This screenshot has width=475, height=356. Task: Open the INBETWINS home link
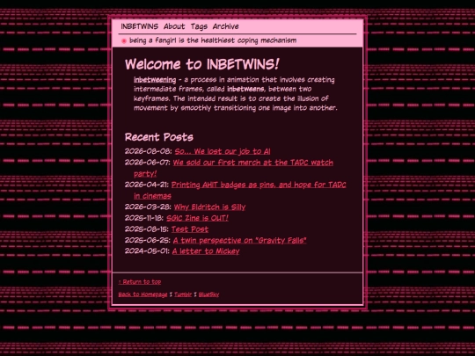pos(140,26)
